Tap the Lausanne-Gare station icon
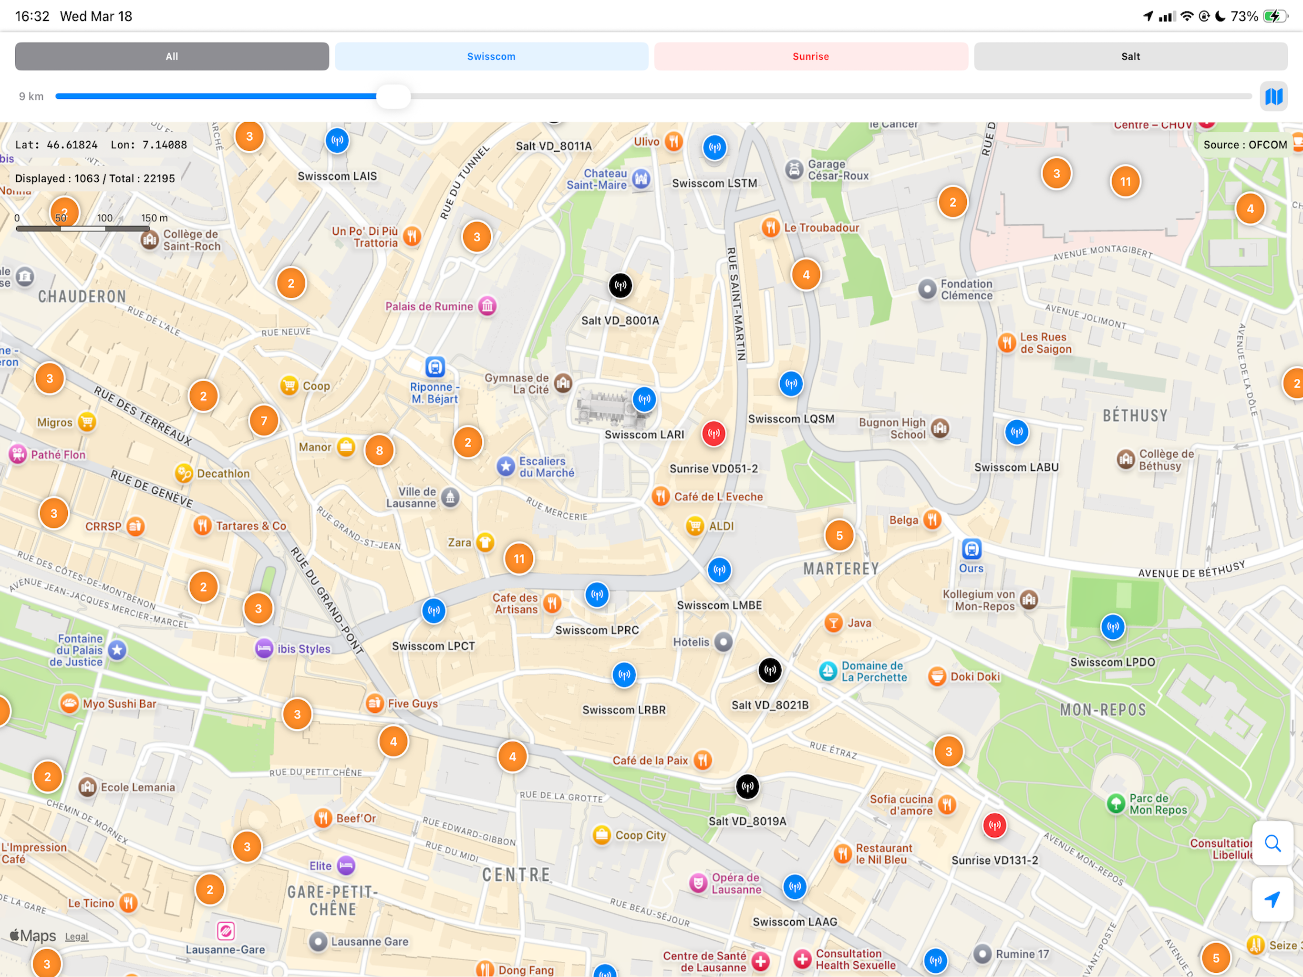This screenshot has height=977, width=1303. pos(226,930)
